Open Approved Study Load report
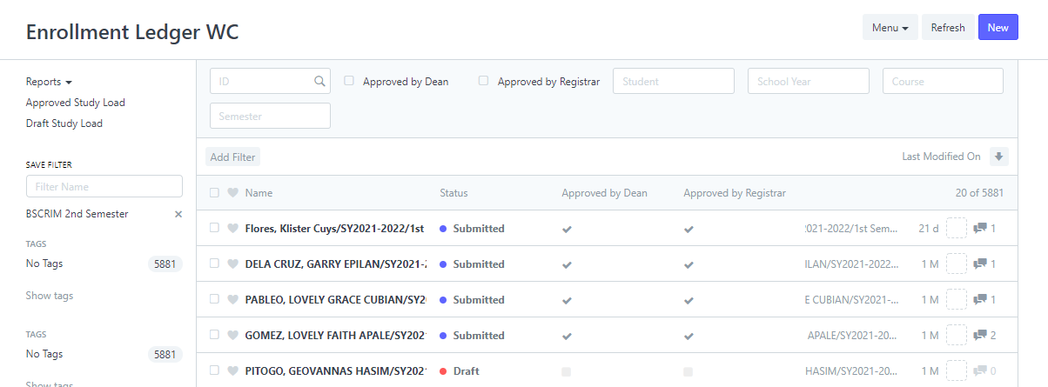Screen dimensions: 1048x387 coord(76,103)
